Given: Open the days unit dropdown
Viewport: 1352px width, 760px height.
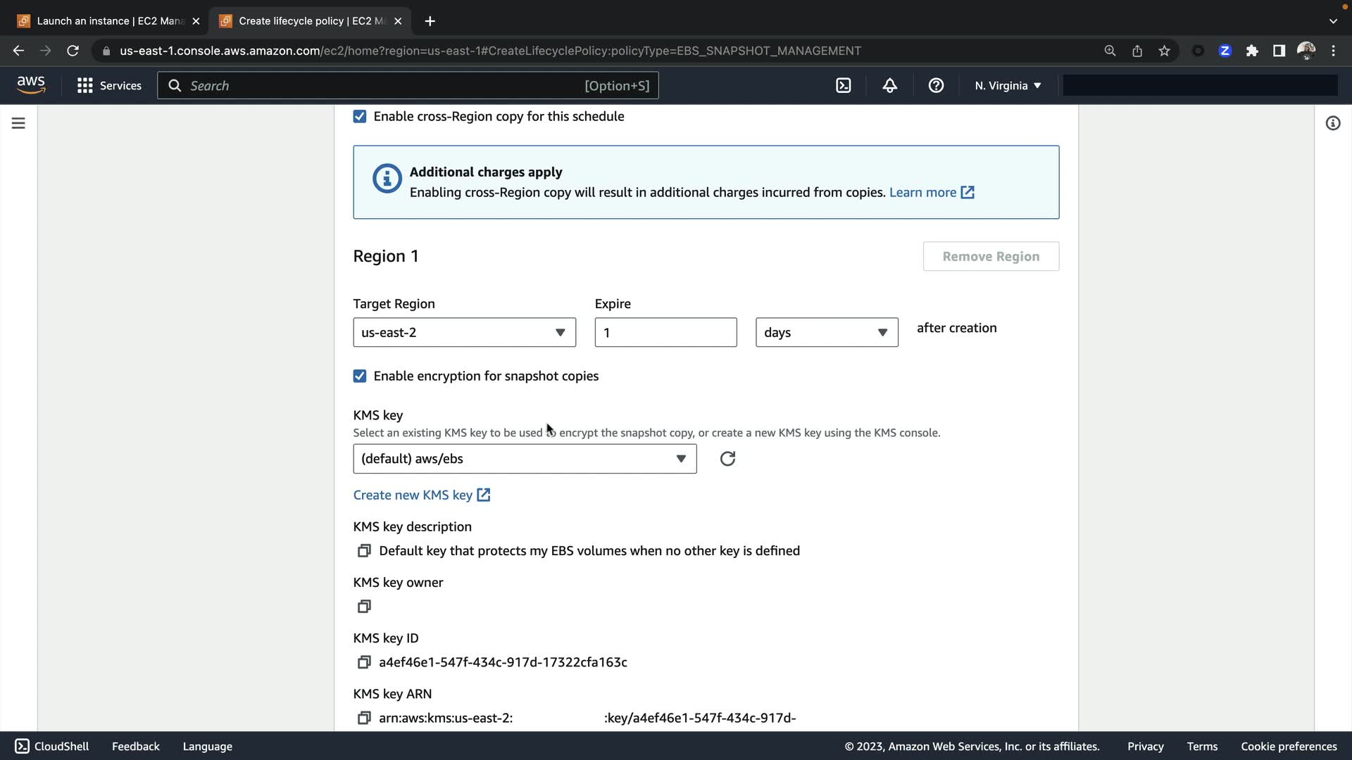Looking at the screenshot, I should click(x=826, y=332).
